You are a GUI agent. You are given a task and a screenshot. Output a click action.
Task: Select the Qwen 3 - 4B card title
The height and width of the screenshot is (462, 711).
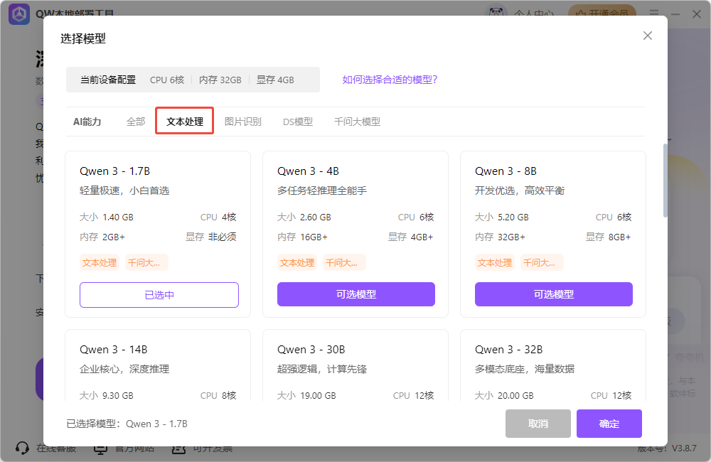(309, 171)
